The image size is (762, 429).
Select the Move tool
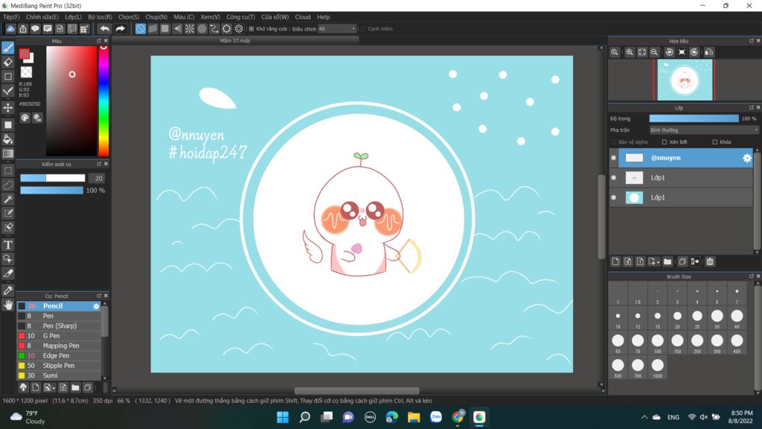point(7,107)
